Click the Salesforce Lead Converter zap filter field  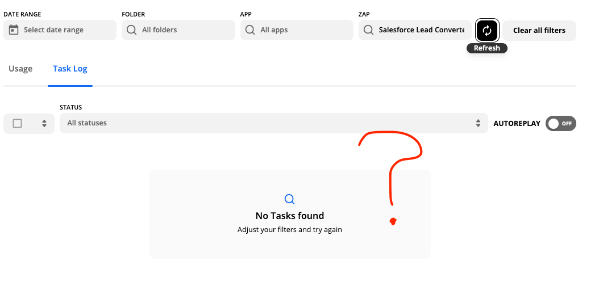point(415,30)
